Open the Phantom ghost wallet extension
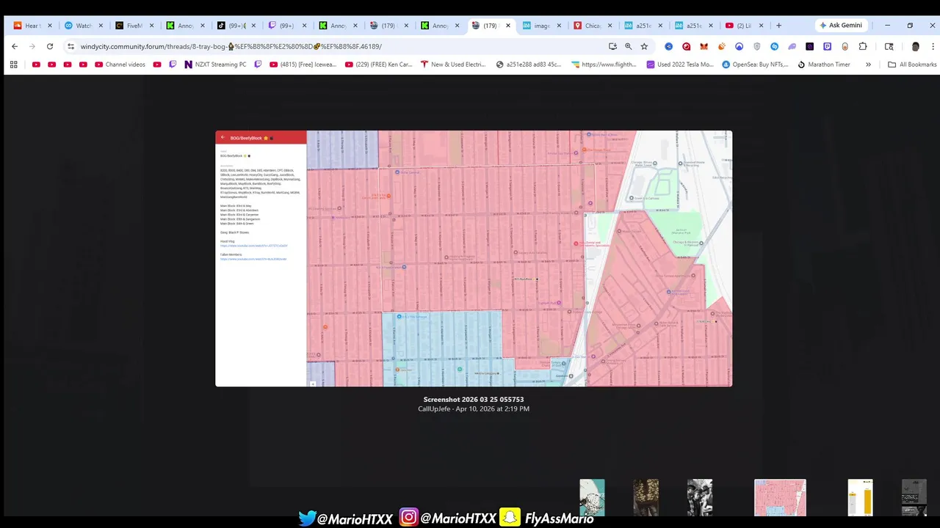Image resolution: width=940 pixels, height=528 pixels. pos(792,46)
